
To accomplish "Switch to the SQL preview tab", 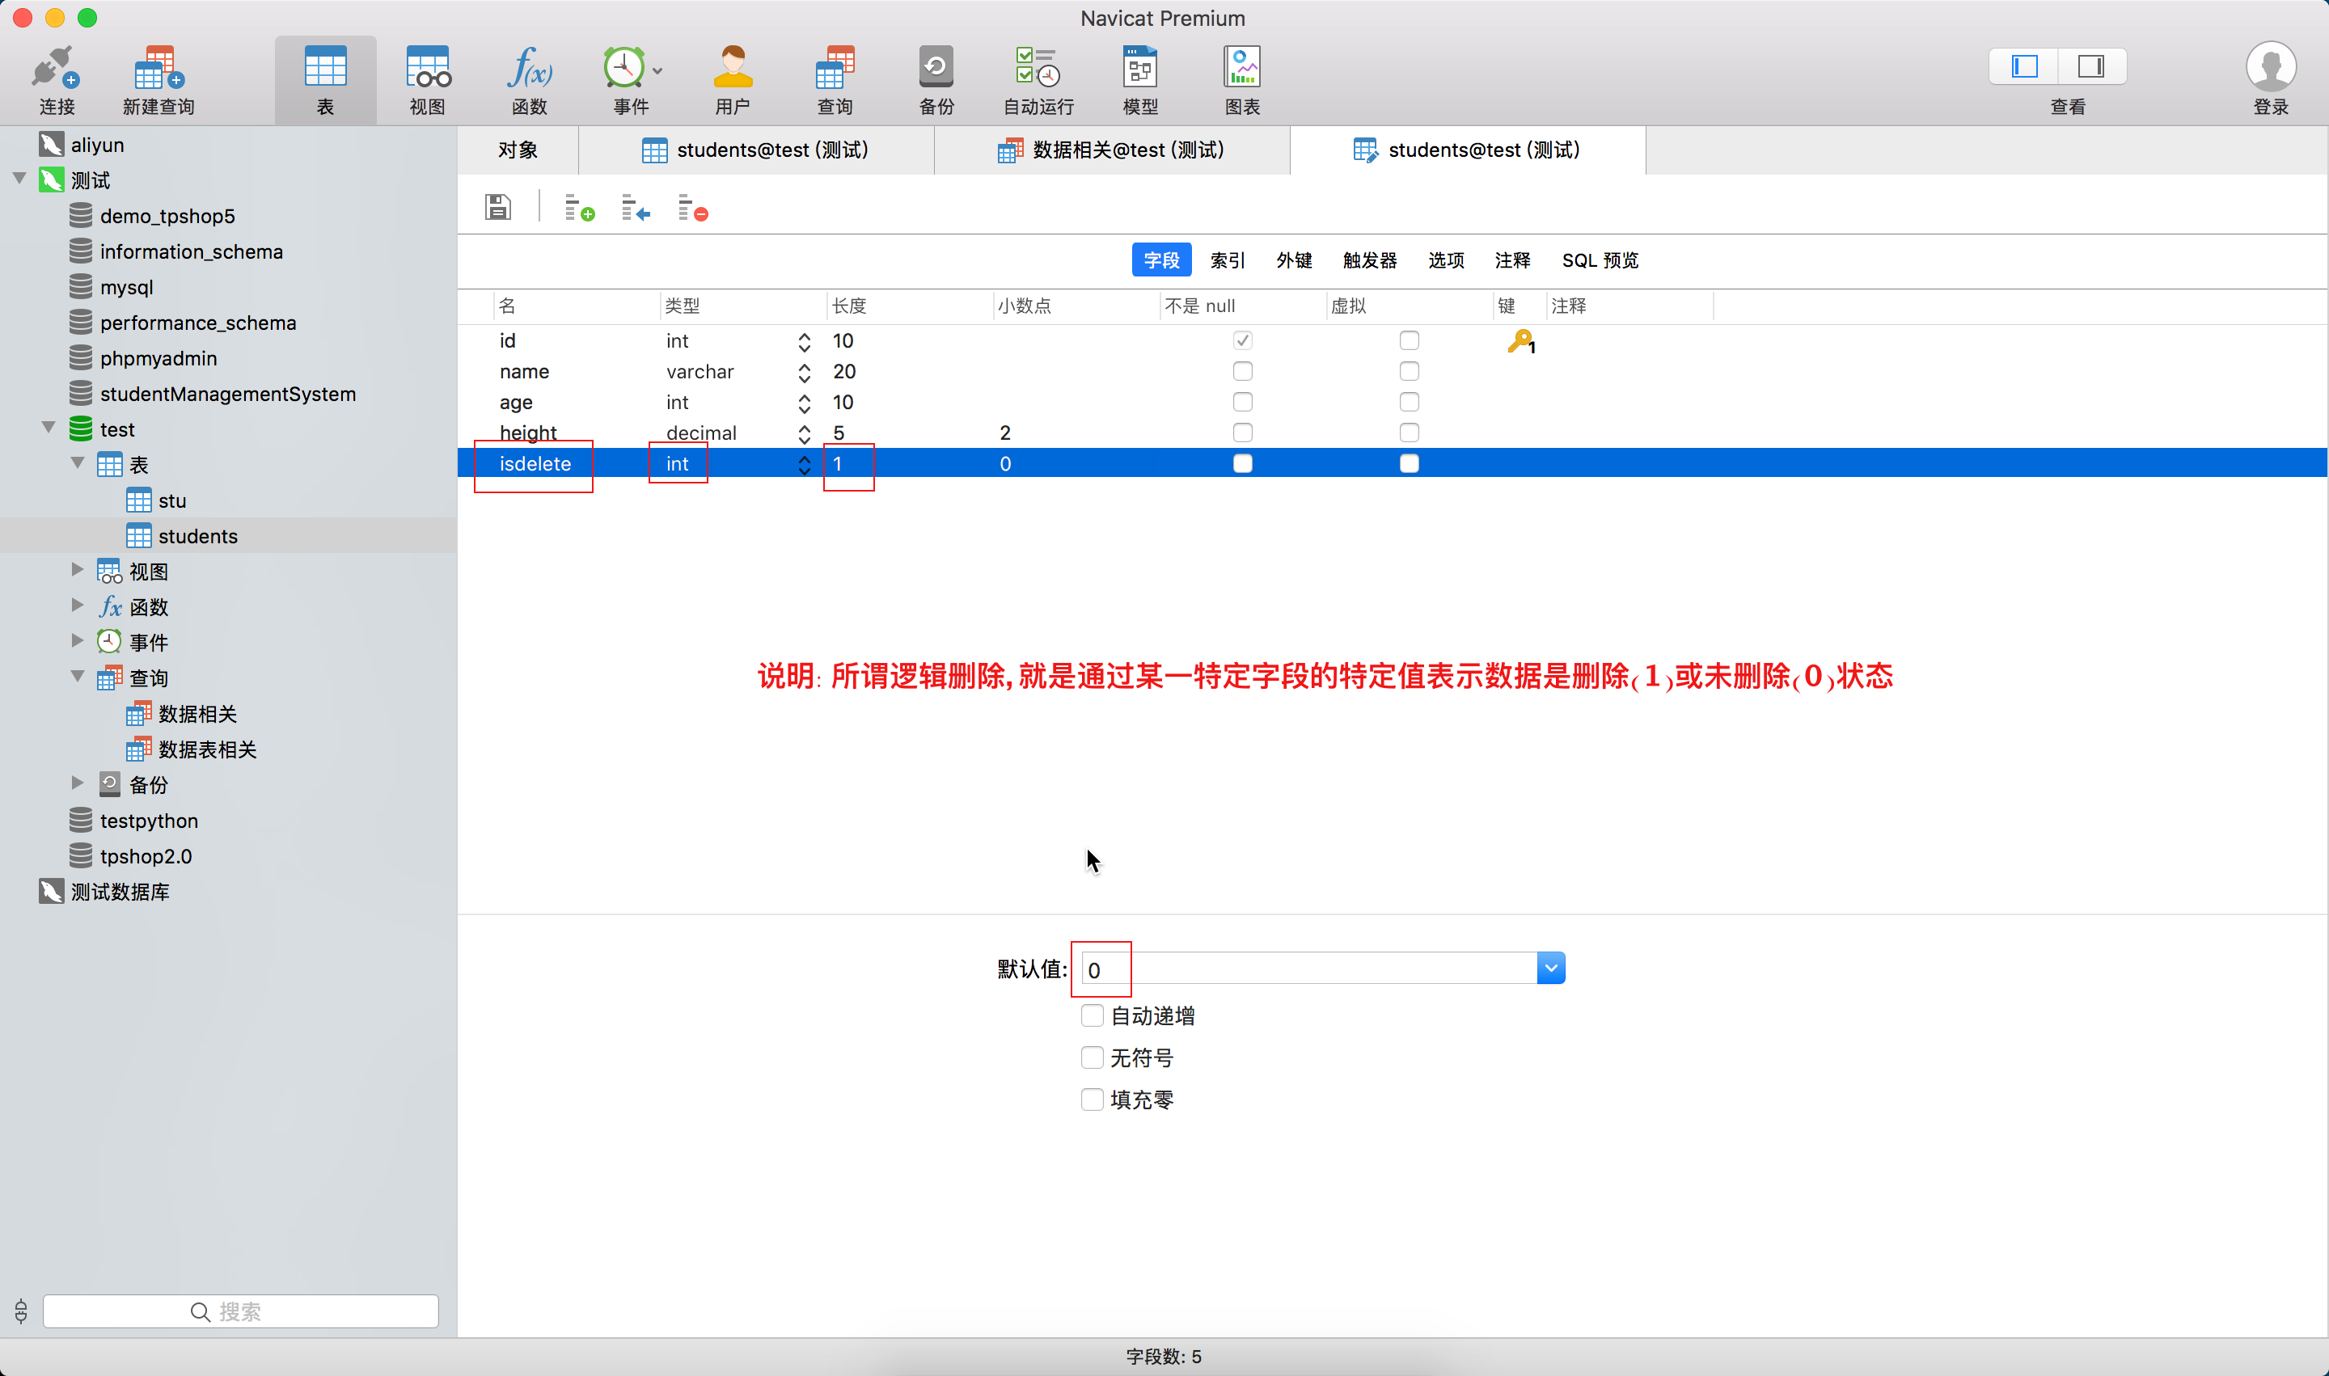I will (x=1599, y=260).
